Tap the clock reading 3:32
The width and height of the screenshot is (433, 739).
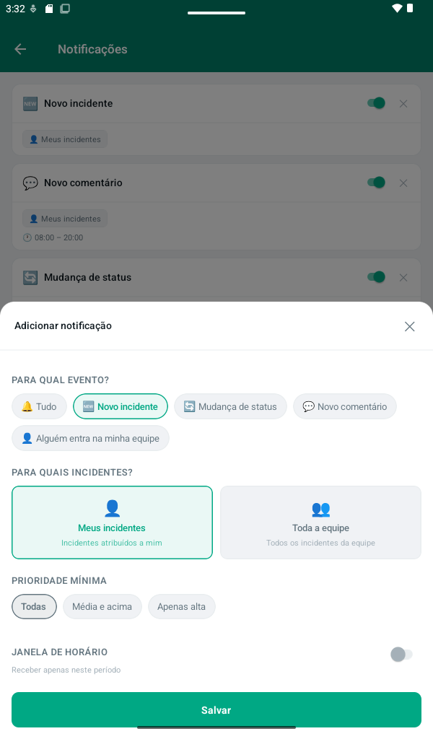[15, 9]
